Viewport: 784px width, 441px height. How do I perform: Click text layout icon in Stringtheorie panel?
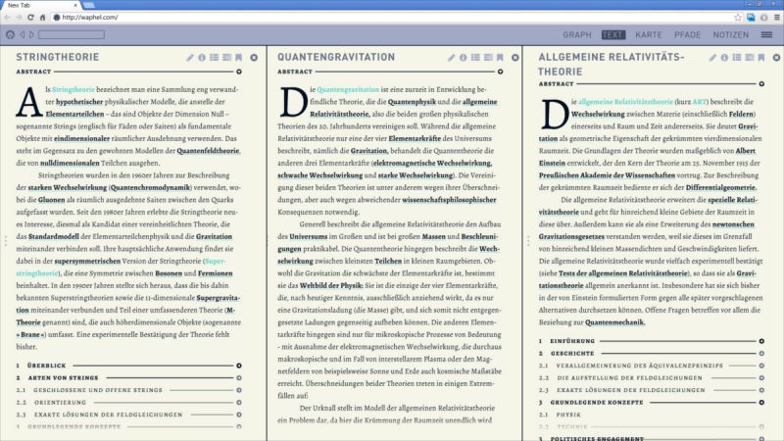[227, 58]
